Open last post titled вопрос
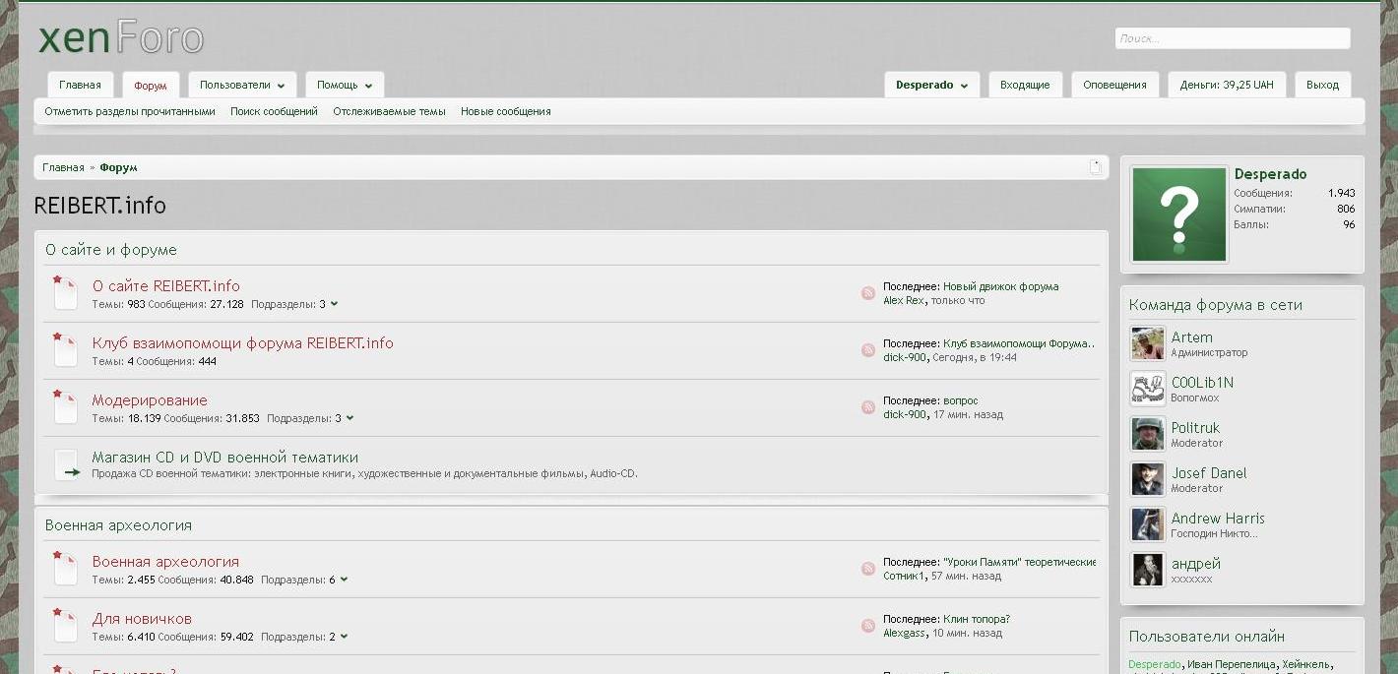The image size is (1398, 674). [961, 401]
